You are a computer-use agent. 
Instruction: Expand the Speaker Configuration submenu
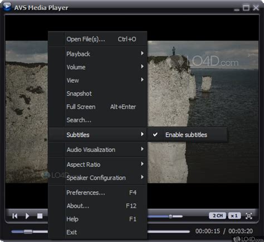98,178
